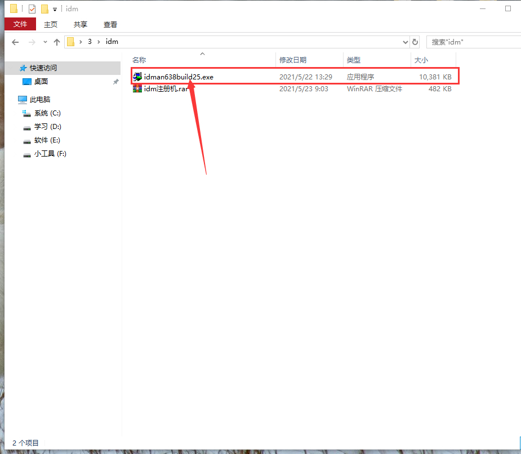This screenshot has width=521, height=454.
Task: Select 此电脑 in navigation pane
Action: (x=40, y=99)
